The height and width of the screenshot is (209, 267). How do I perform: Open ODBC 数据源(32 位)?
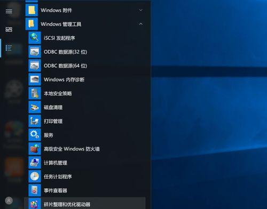coord(65,52)
